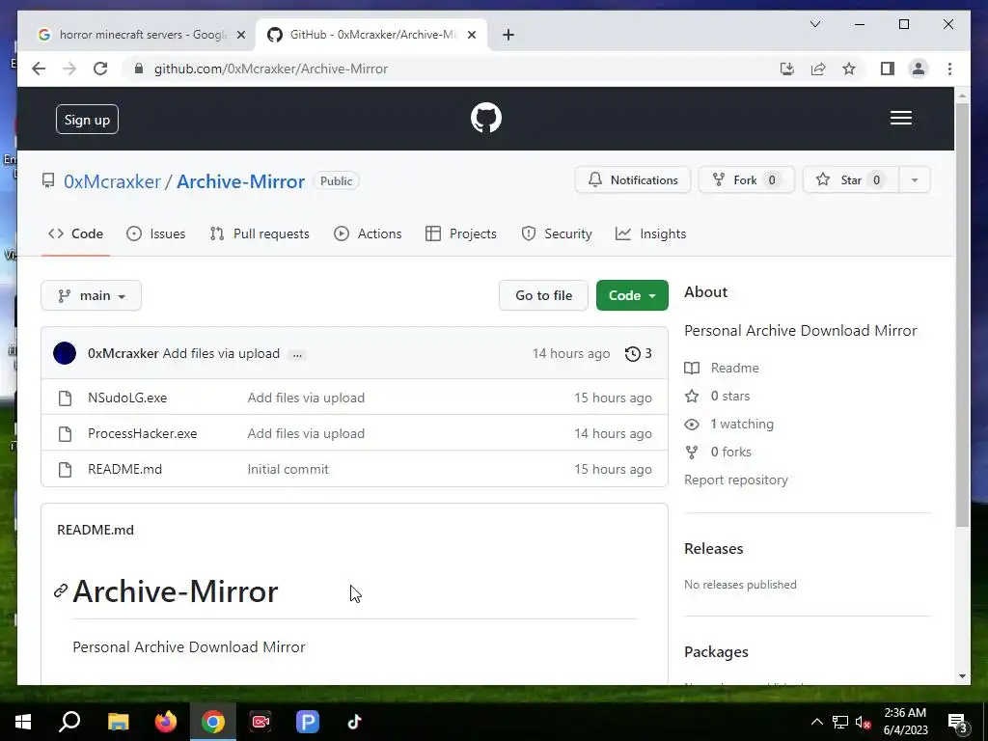The width and height of the screenshot is (988, 741).
Task: Toggle Chrome side panel icon
Action: (x=888, y=69)
